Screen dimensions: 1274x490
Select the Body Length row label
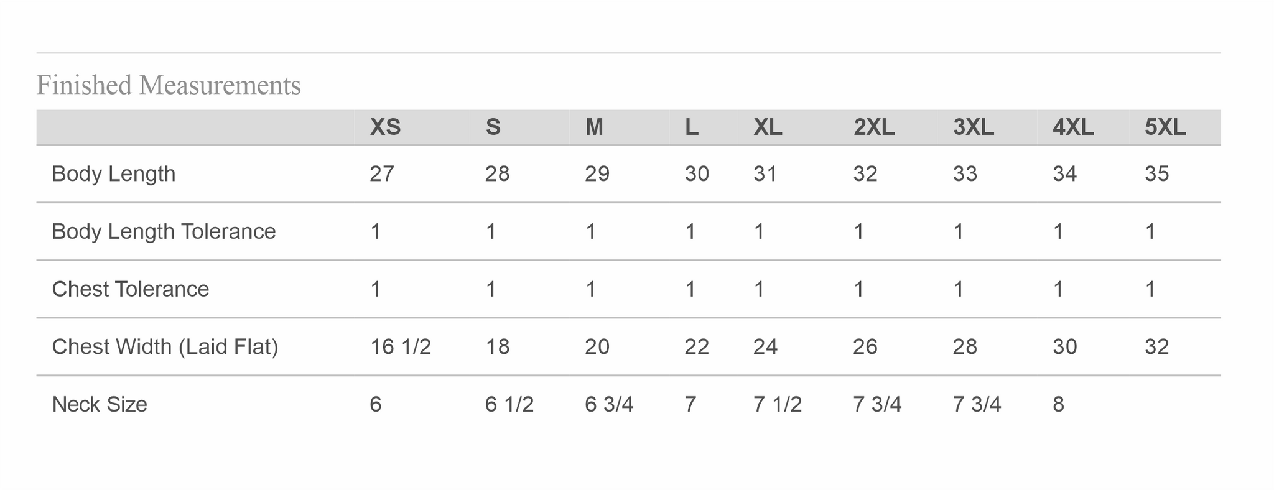pyautogui.click(x=114, y=173)
